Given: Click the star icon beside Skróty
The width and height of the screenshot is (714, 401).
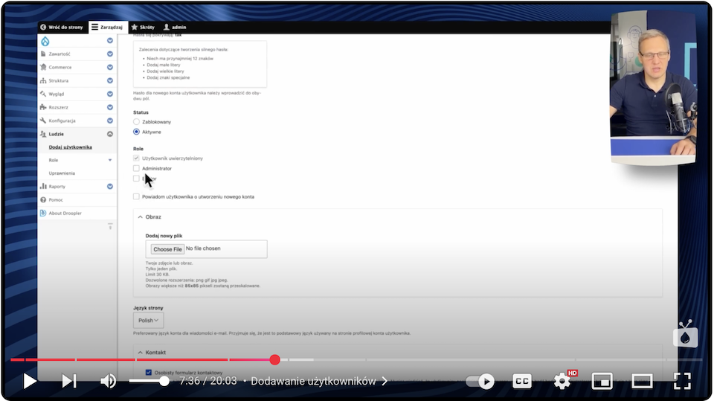Looking at the screenshot, I should 135,27.
